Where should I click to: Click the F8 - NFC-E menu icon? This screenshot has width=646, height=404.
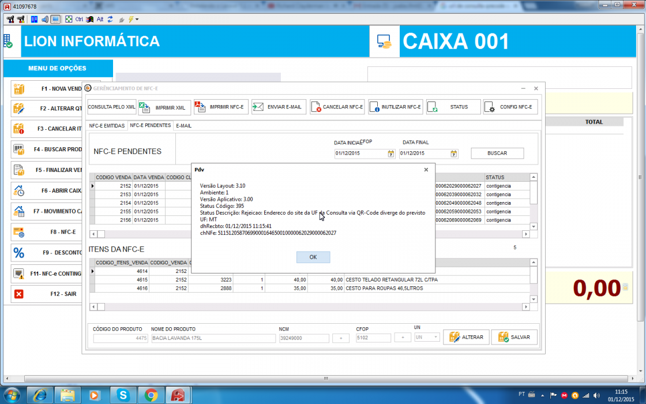(19, 232)
